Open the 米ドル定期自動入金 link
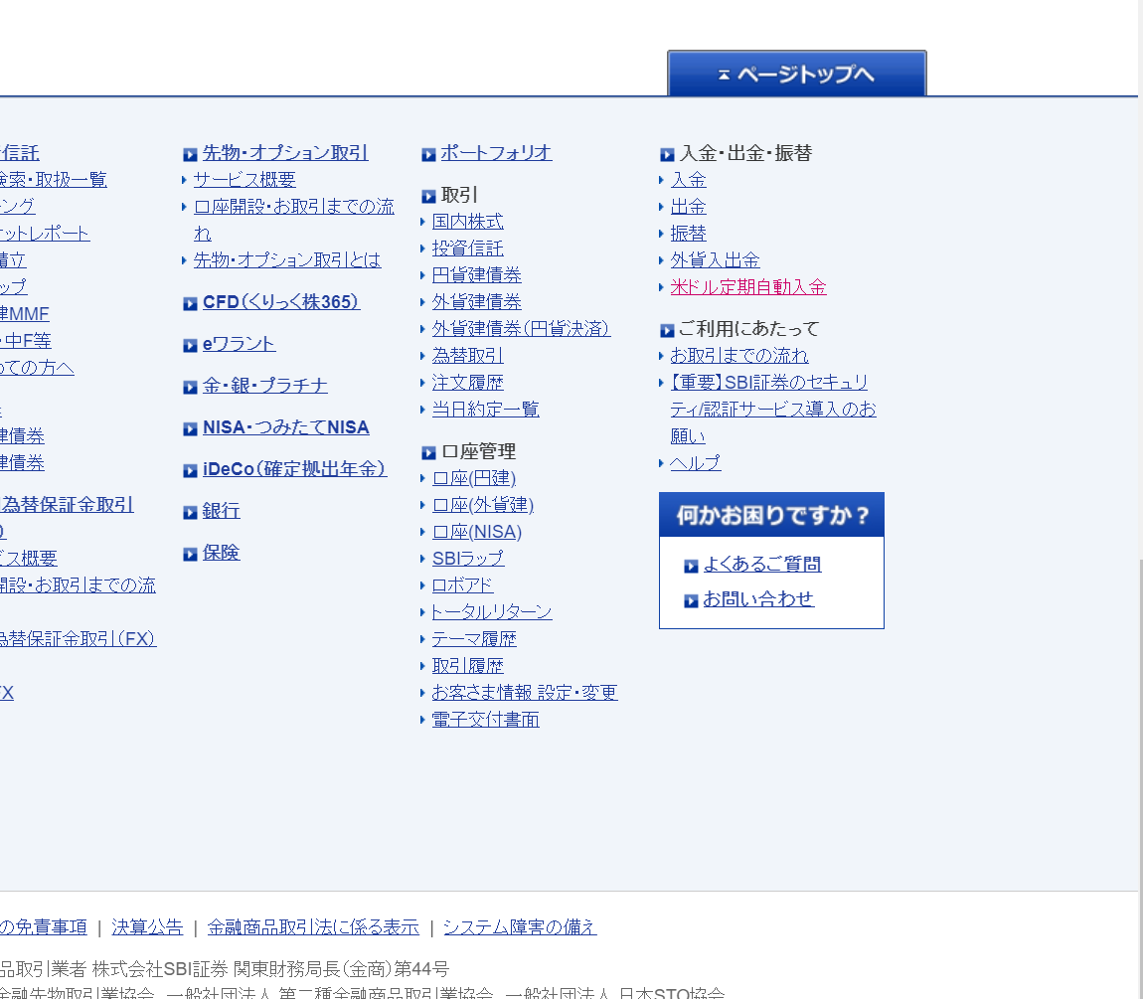The width and height of the screenshot is (1143, 999). point(747,286)
